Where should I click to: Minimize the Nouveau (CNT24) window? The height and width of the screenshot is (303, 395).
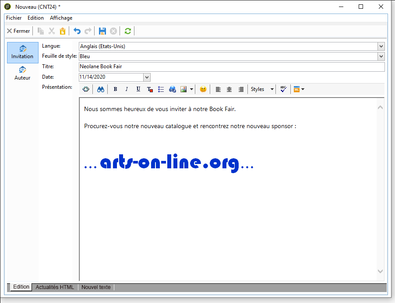coord(341,7)
